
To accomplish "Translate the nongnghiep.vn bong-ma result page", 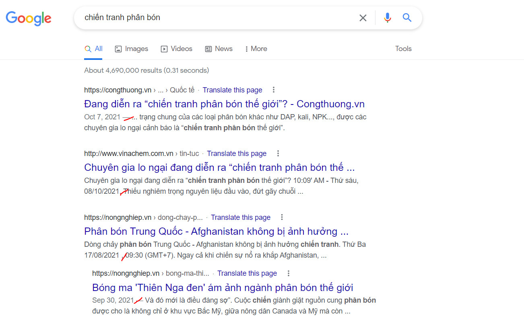I will point(247,273).
